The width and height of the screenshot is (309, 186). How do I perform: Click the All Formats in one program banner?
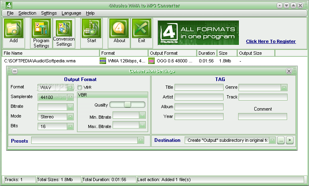click(x=198, y=33)
